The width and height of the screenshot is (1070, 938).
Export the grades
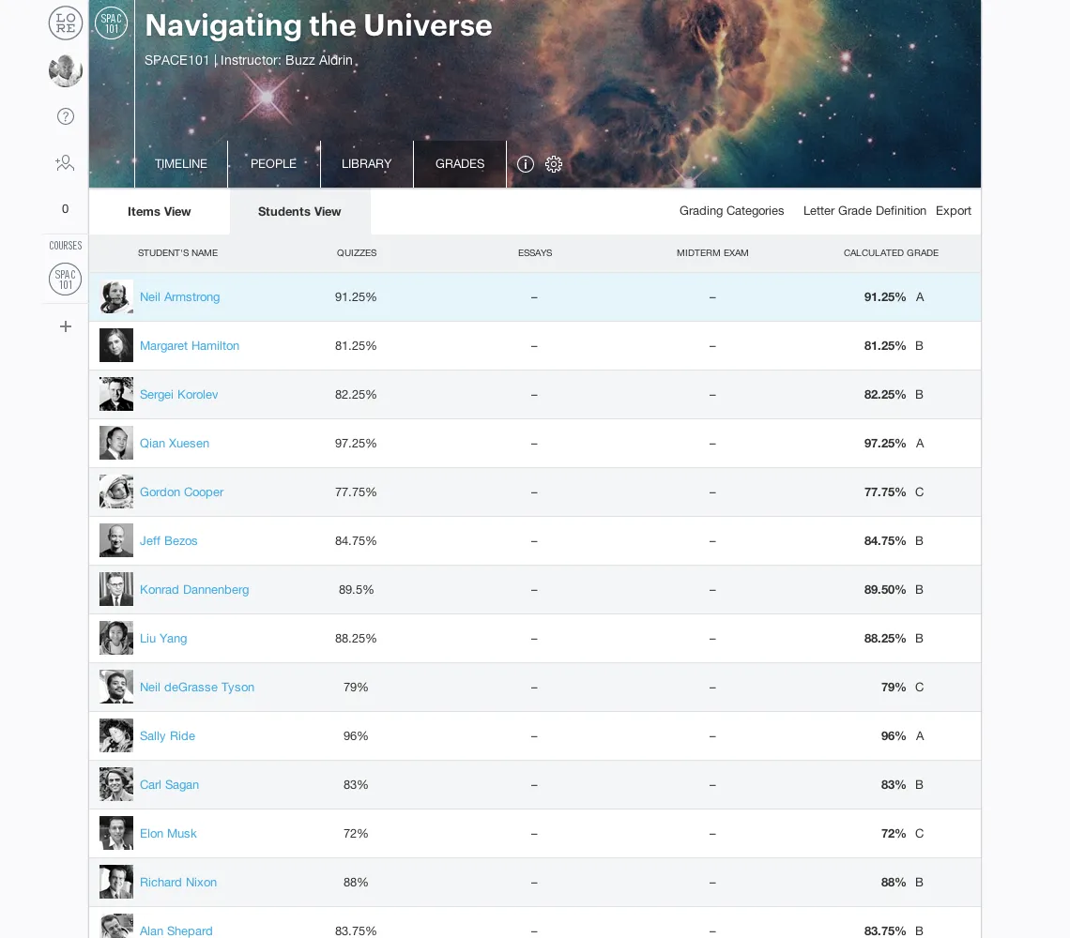pyautogui.click(x=954, y=211)
